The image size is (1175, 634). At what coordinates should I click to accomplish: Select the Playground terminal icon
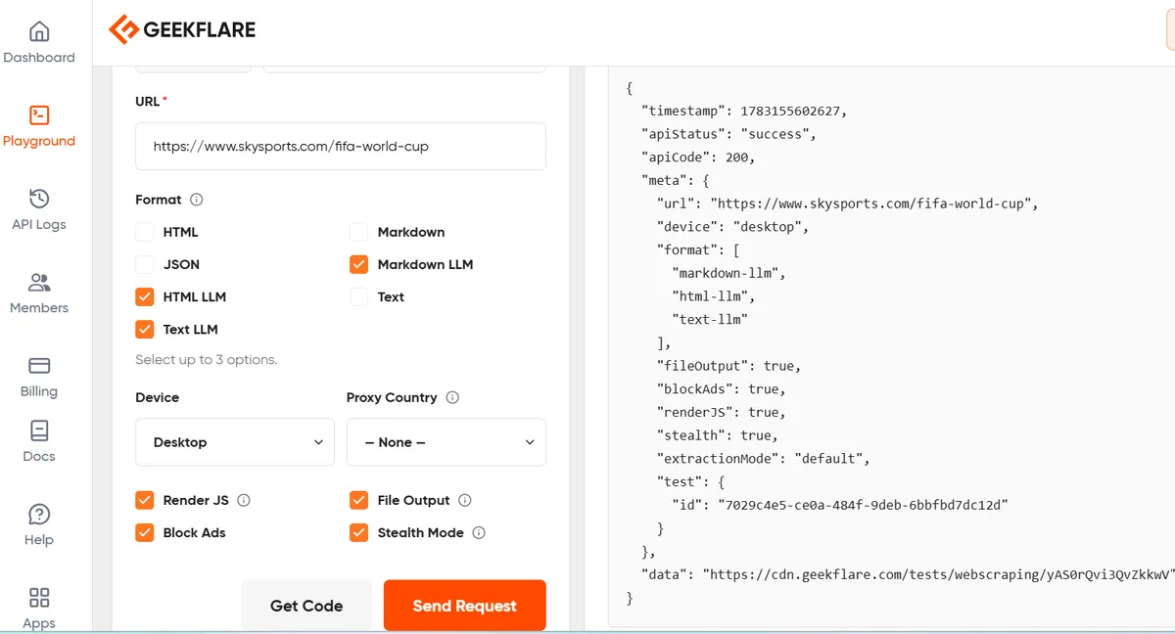tap(39, 114)
